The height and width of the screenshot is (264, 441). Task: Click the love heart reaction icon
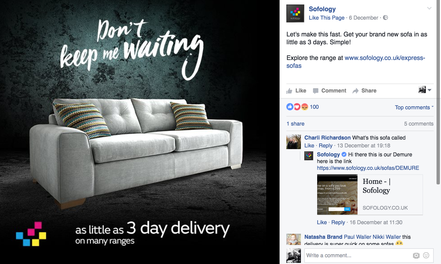[x=297, y=107]
